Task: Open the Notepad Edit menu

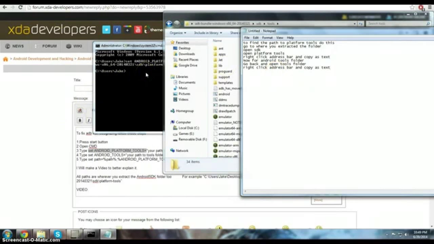Action: tap(256, 38)
